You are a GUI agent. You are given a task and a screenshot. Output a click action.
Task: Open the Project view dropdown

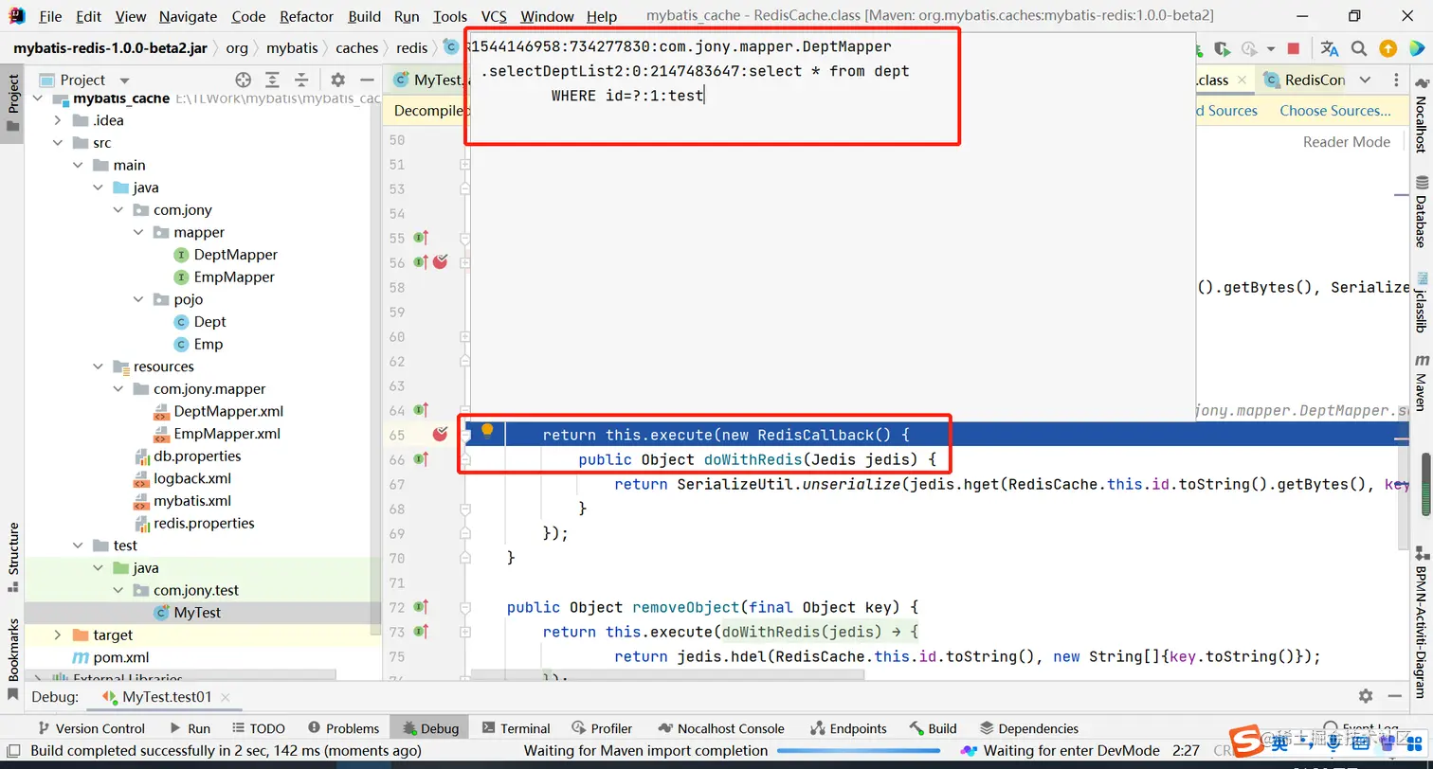click(124, 80)
